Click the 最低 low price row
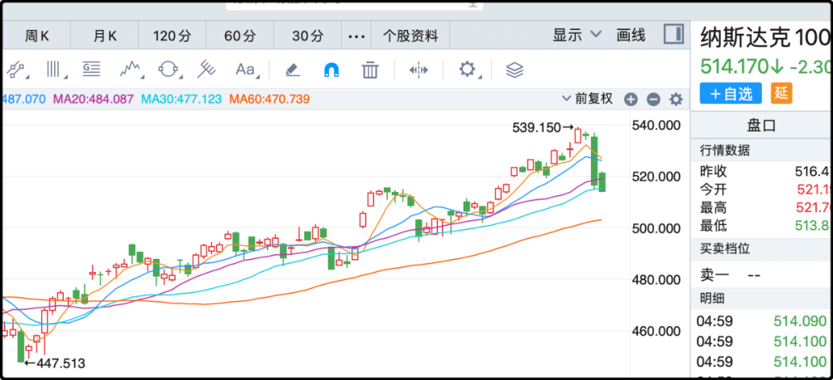Screen dimensions: 833x380 tap(761, 226)
